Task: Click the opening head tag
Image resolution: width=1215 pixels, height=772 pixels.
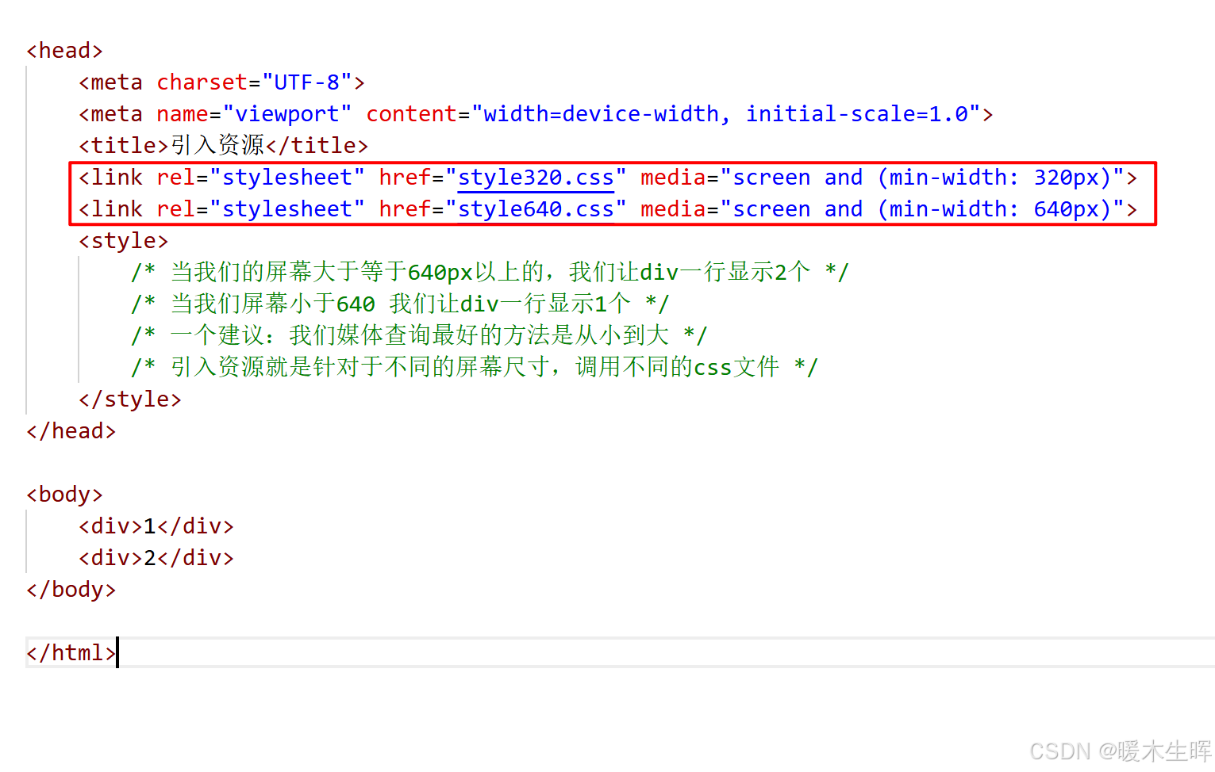Action: click(x=64, y=51)
